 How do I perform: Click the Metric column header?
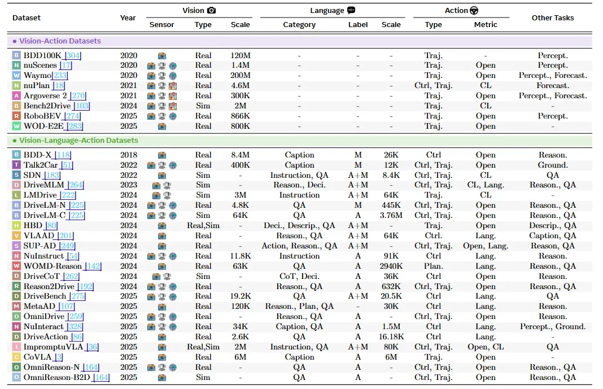click(486, 25)
